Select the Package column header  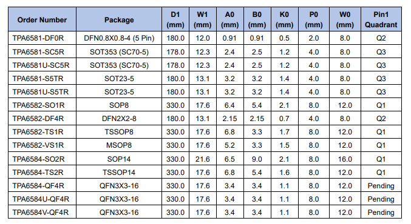(119, 20)
